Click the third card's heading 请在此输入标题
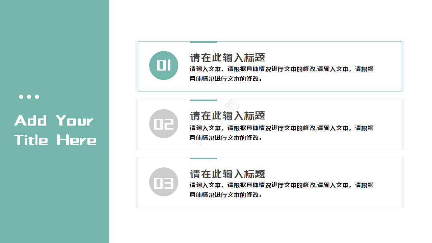 [227, 174]
